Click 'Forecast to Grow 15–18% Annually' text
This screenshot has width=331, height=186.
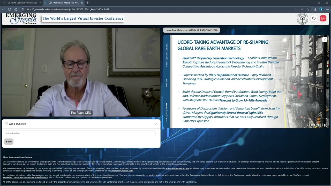[244, 100]
